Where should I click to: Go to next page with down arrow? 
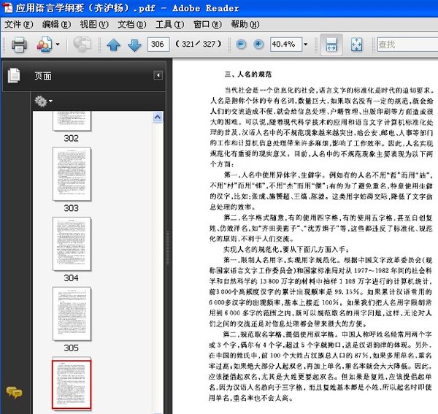click(x=134, y=45)
